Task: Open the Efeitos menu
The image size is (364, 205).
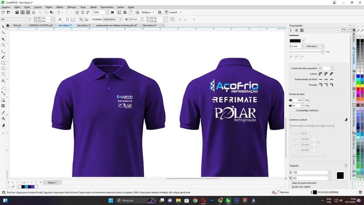Action: pos(60,7)
